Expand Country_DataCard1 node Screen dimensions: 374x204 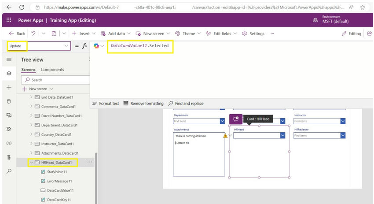coord(31,134)
